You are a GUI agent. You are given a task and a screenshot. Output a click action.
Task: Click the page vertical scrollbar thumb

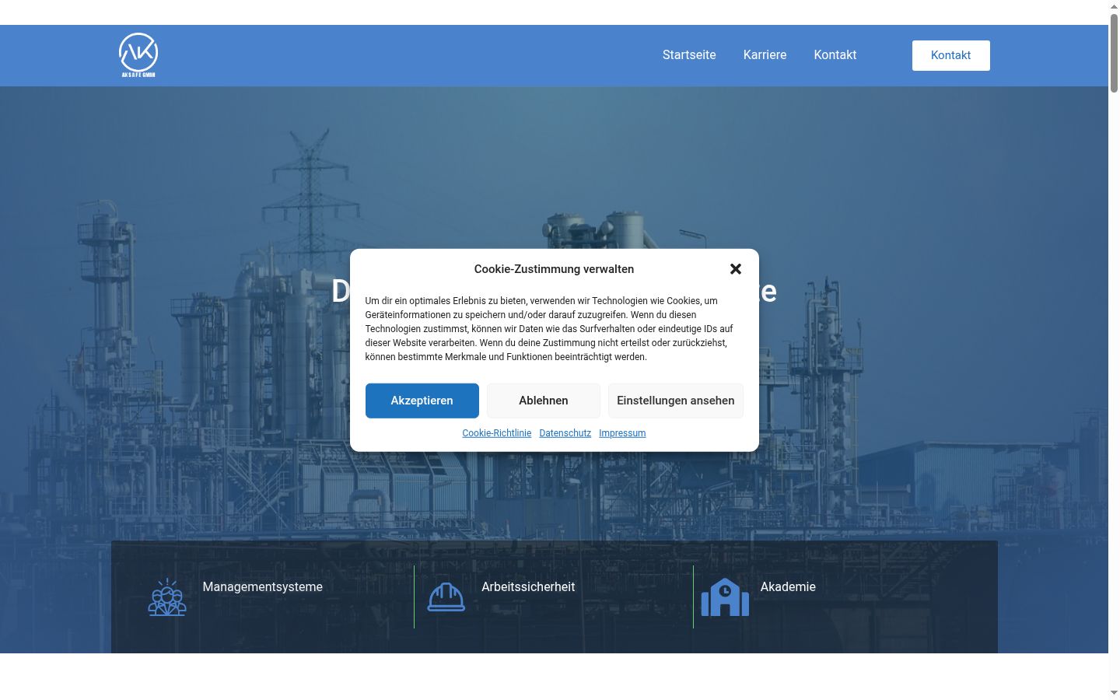click(1114, 53)
